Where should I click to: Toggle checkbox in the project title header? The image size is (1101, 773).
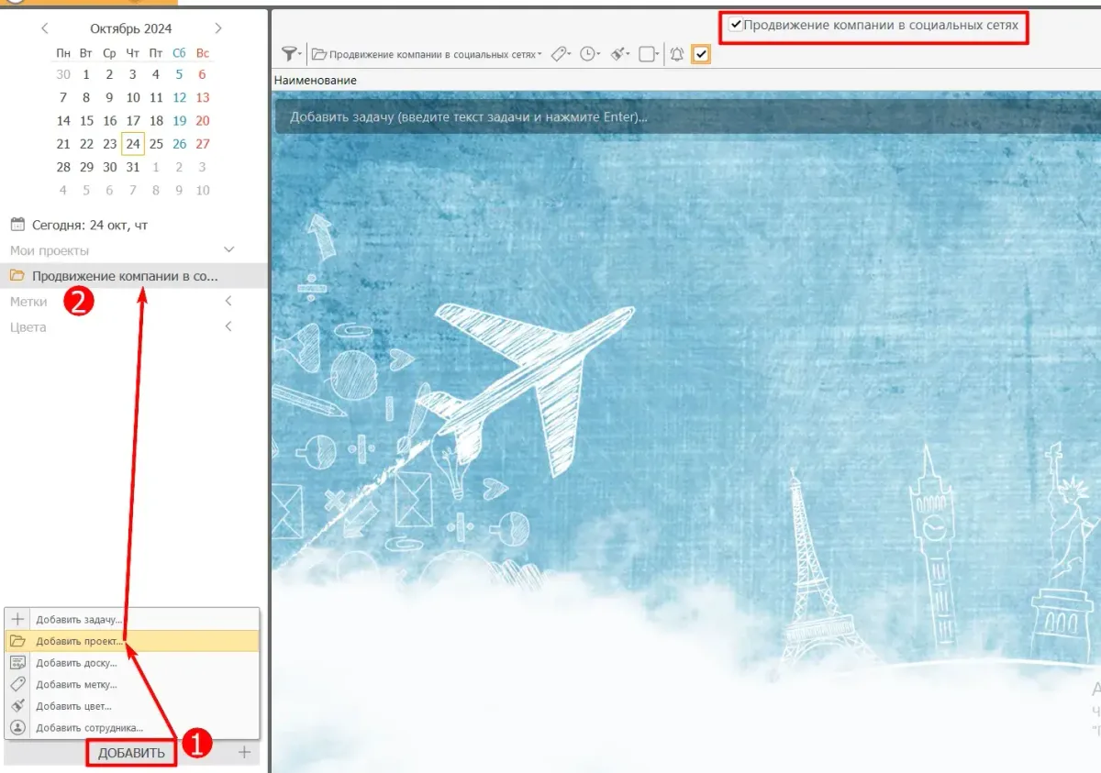[736, 26]
